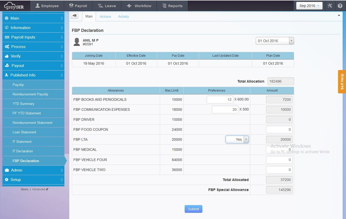
Task: Click the Information sidebar icon
Action: click(x=7, y=28)
